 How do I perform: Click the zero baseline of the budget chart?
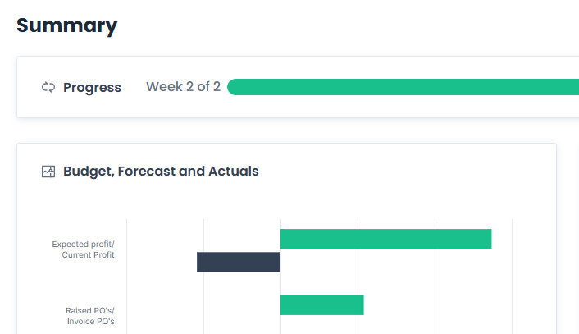click(280, 283)
